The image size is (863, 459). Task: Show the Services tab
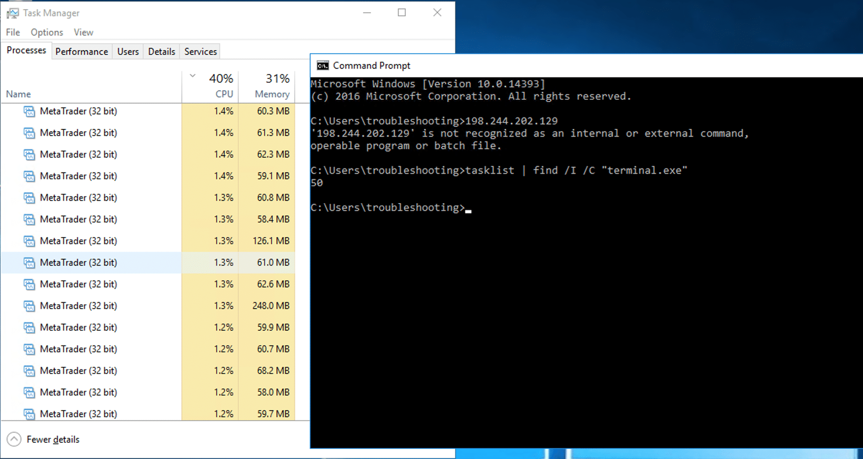tap(200, 51)
